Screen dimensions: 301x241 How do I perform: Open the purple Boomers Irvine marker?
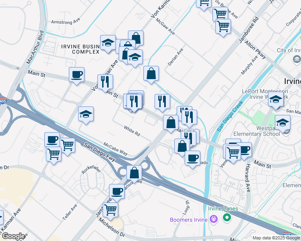[213, 219]
